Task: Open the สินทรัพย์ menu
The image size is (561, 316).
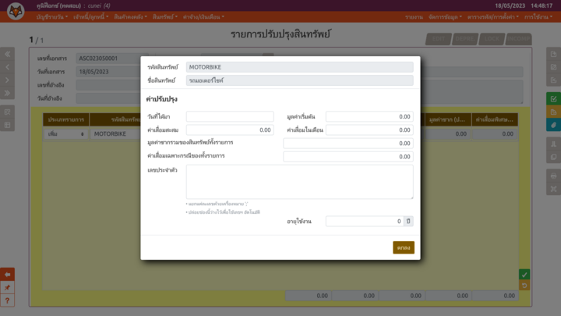Action: click(x=165, y=17)
